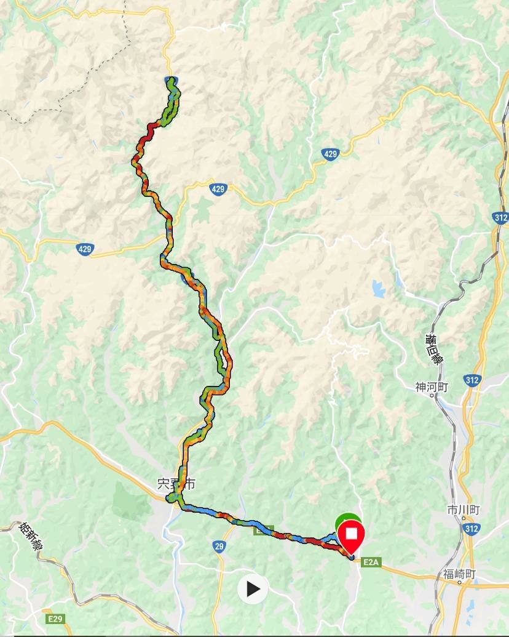
Task: Tap the 姫新線 railway line label
Action: [31, 536]
